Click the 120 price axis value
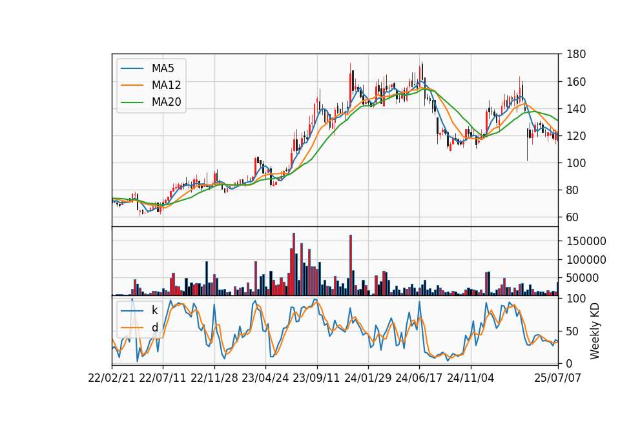 pyautogui.click(x=576, y=136)
